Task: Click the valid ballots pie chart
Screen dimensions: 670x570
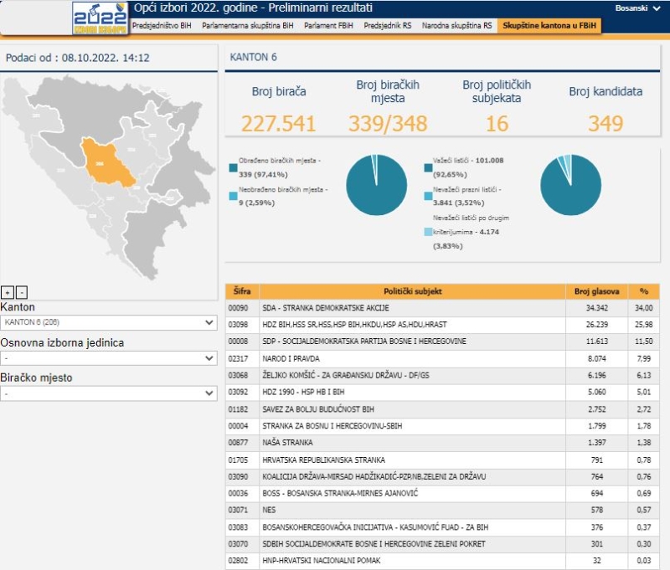Action: tap(570, 185)
